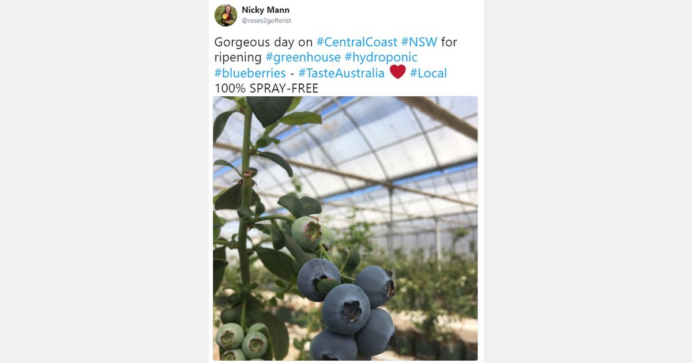Screen dimensions: 692x363
Task: Click the word "ripening" in the tweet
Action: point(238,58)
